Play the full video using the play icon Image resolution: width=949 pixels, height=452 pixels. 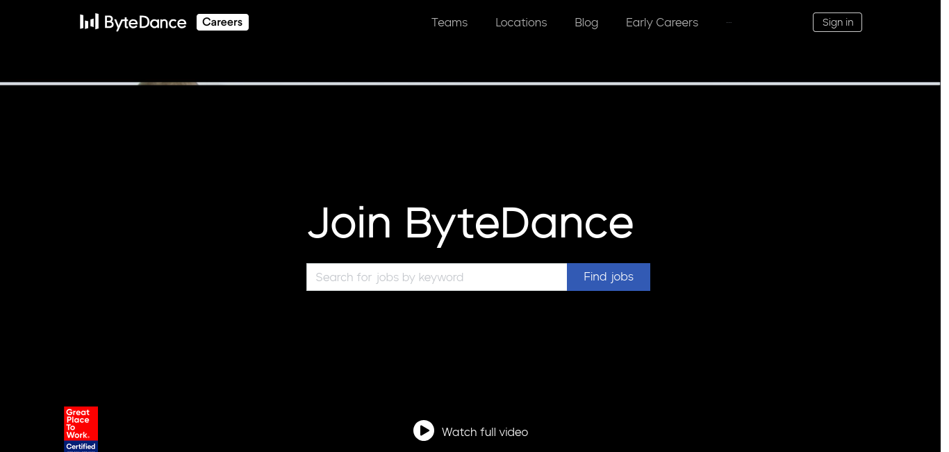pos(424,430)
